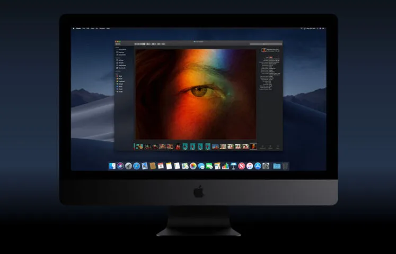Open the red News app in Dock

pyautogui.click(x=241, y=166)
